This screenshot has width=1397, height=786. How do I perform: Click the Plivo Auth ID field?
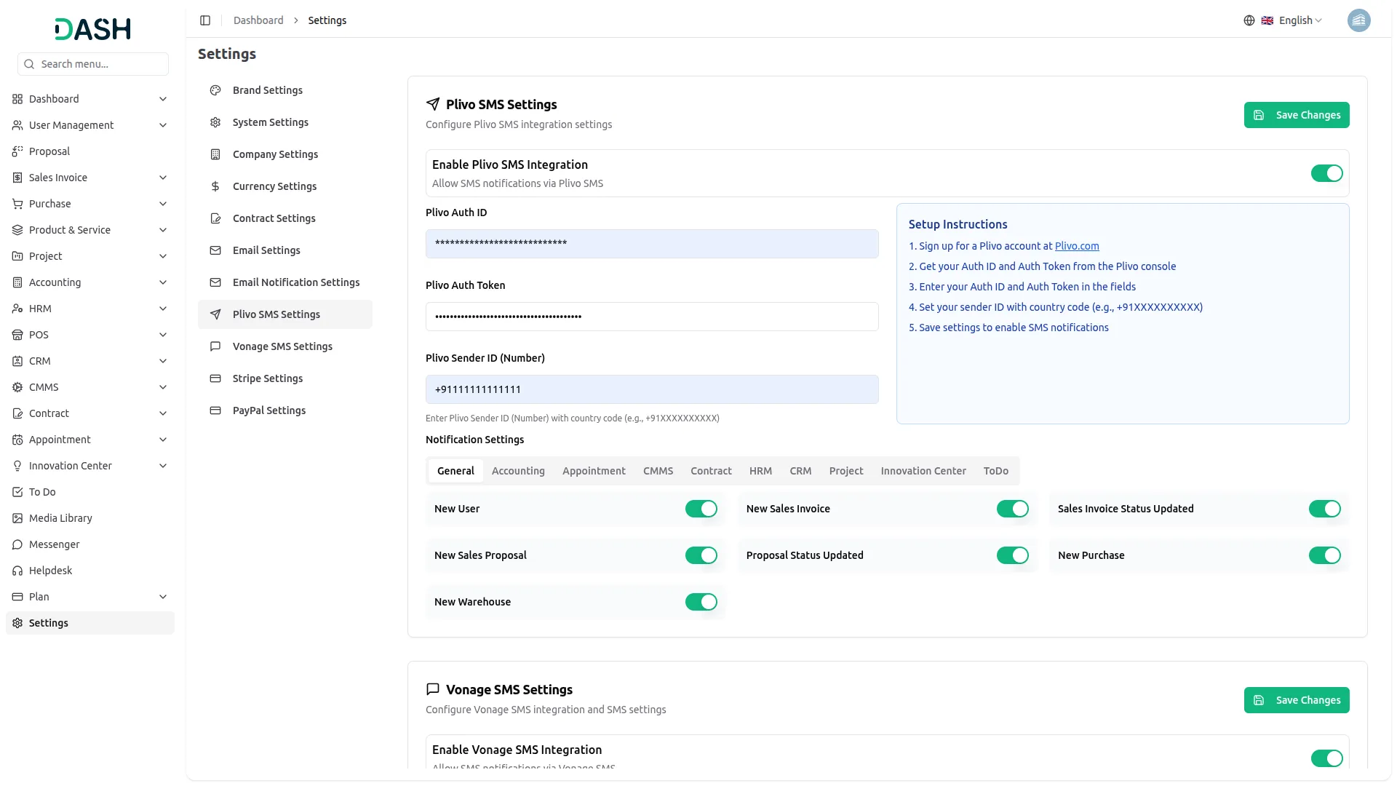pos(652,244)
